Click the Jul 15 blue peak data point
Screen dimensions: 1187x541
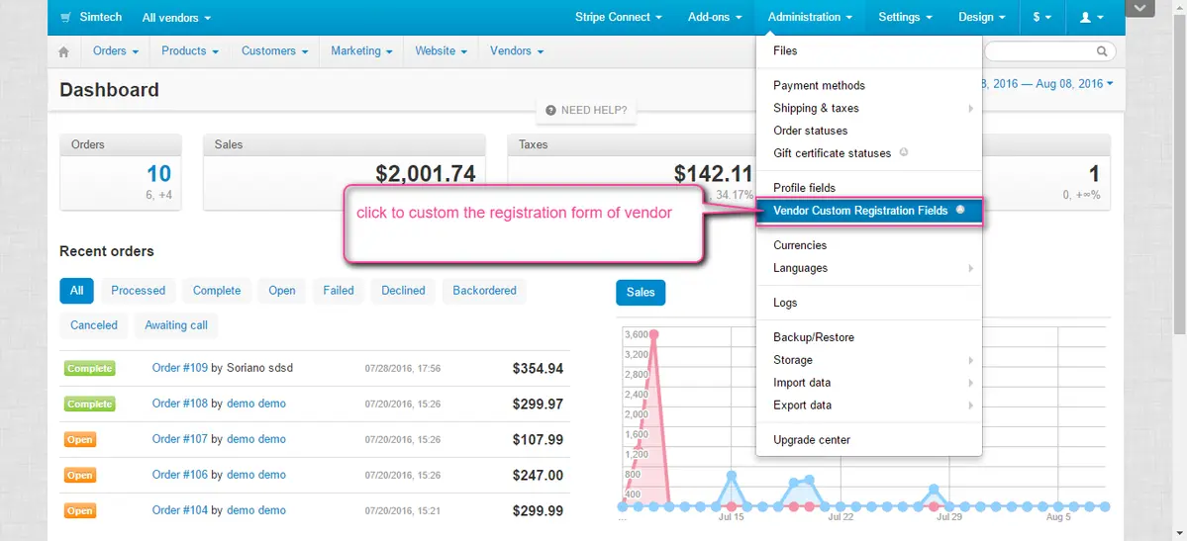click(x=731, y=476)
